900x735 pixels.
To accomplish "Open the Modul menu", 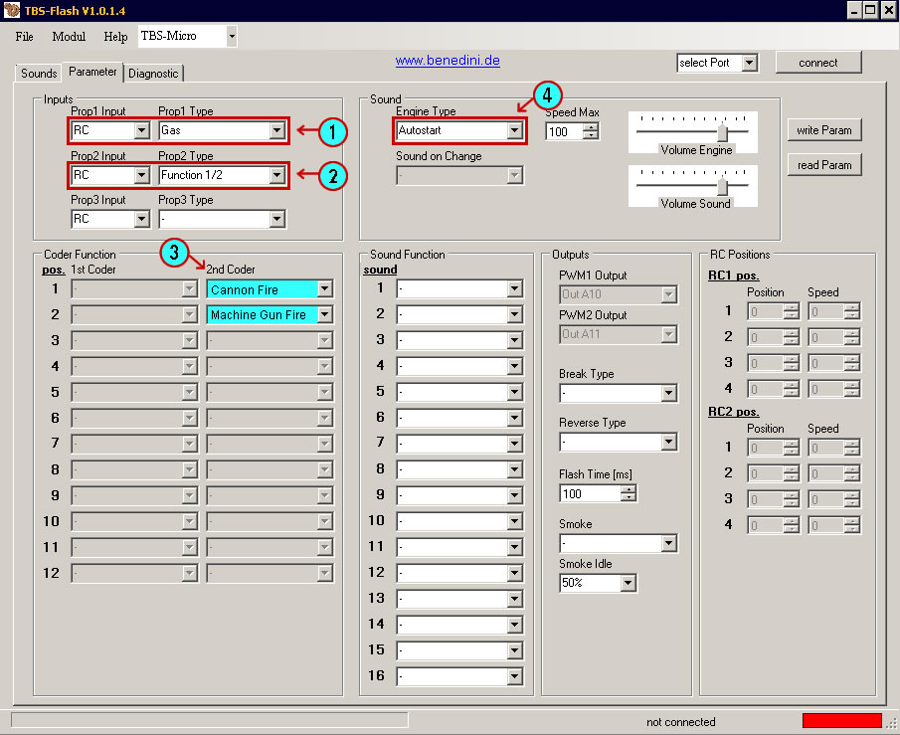I will [69, 37].
